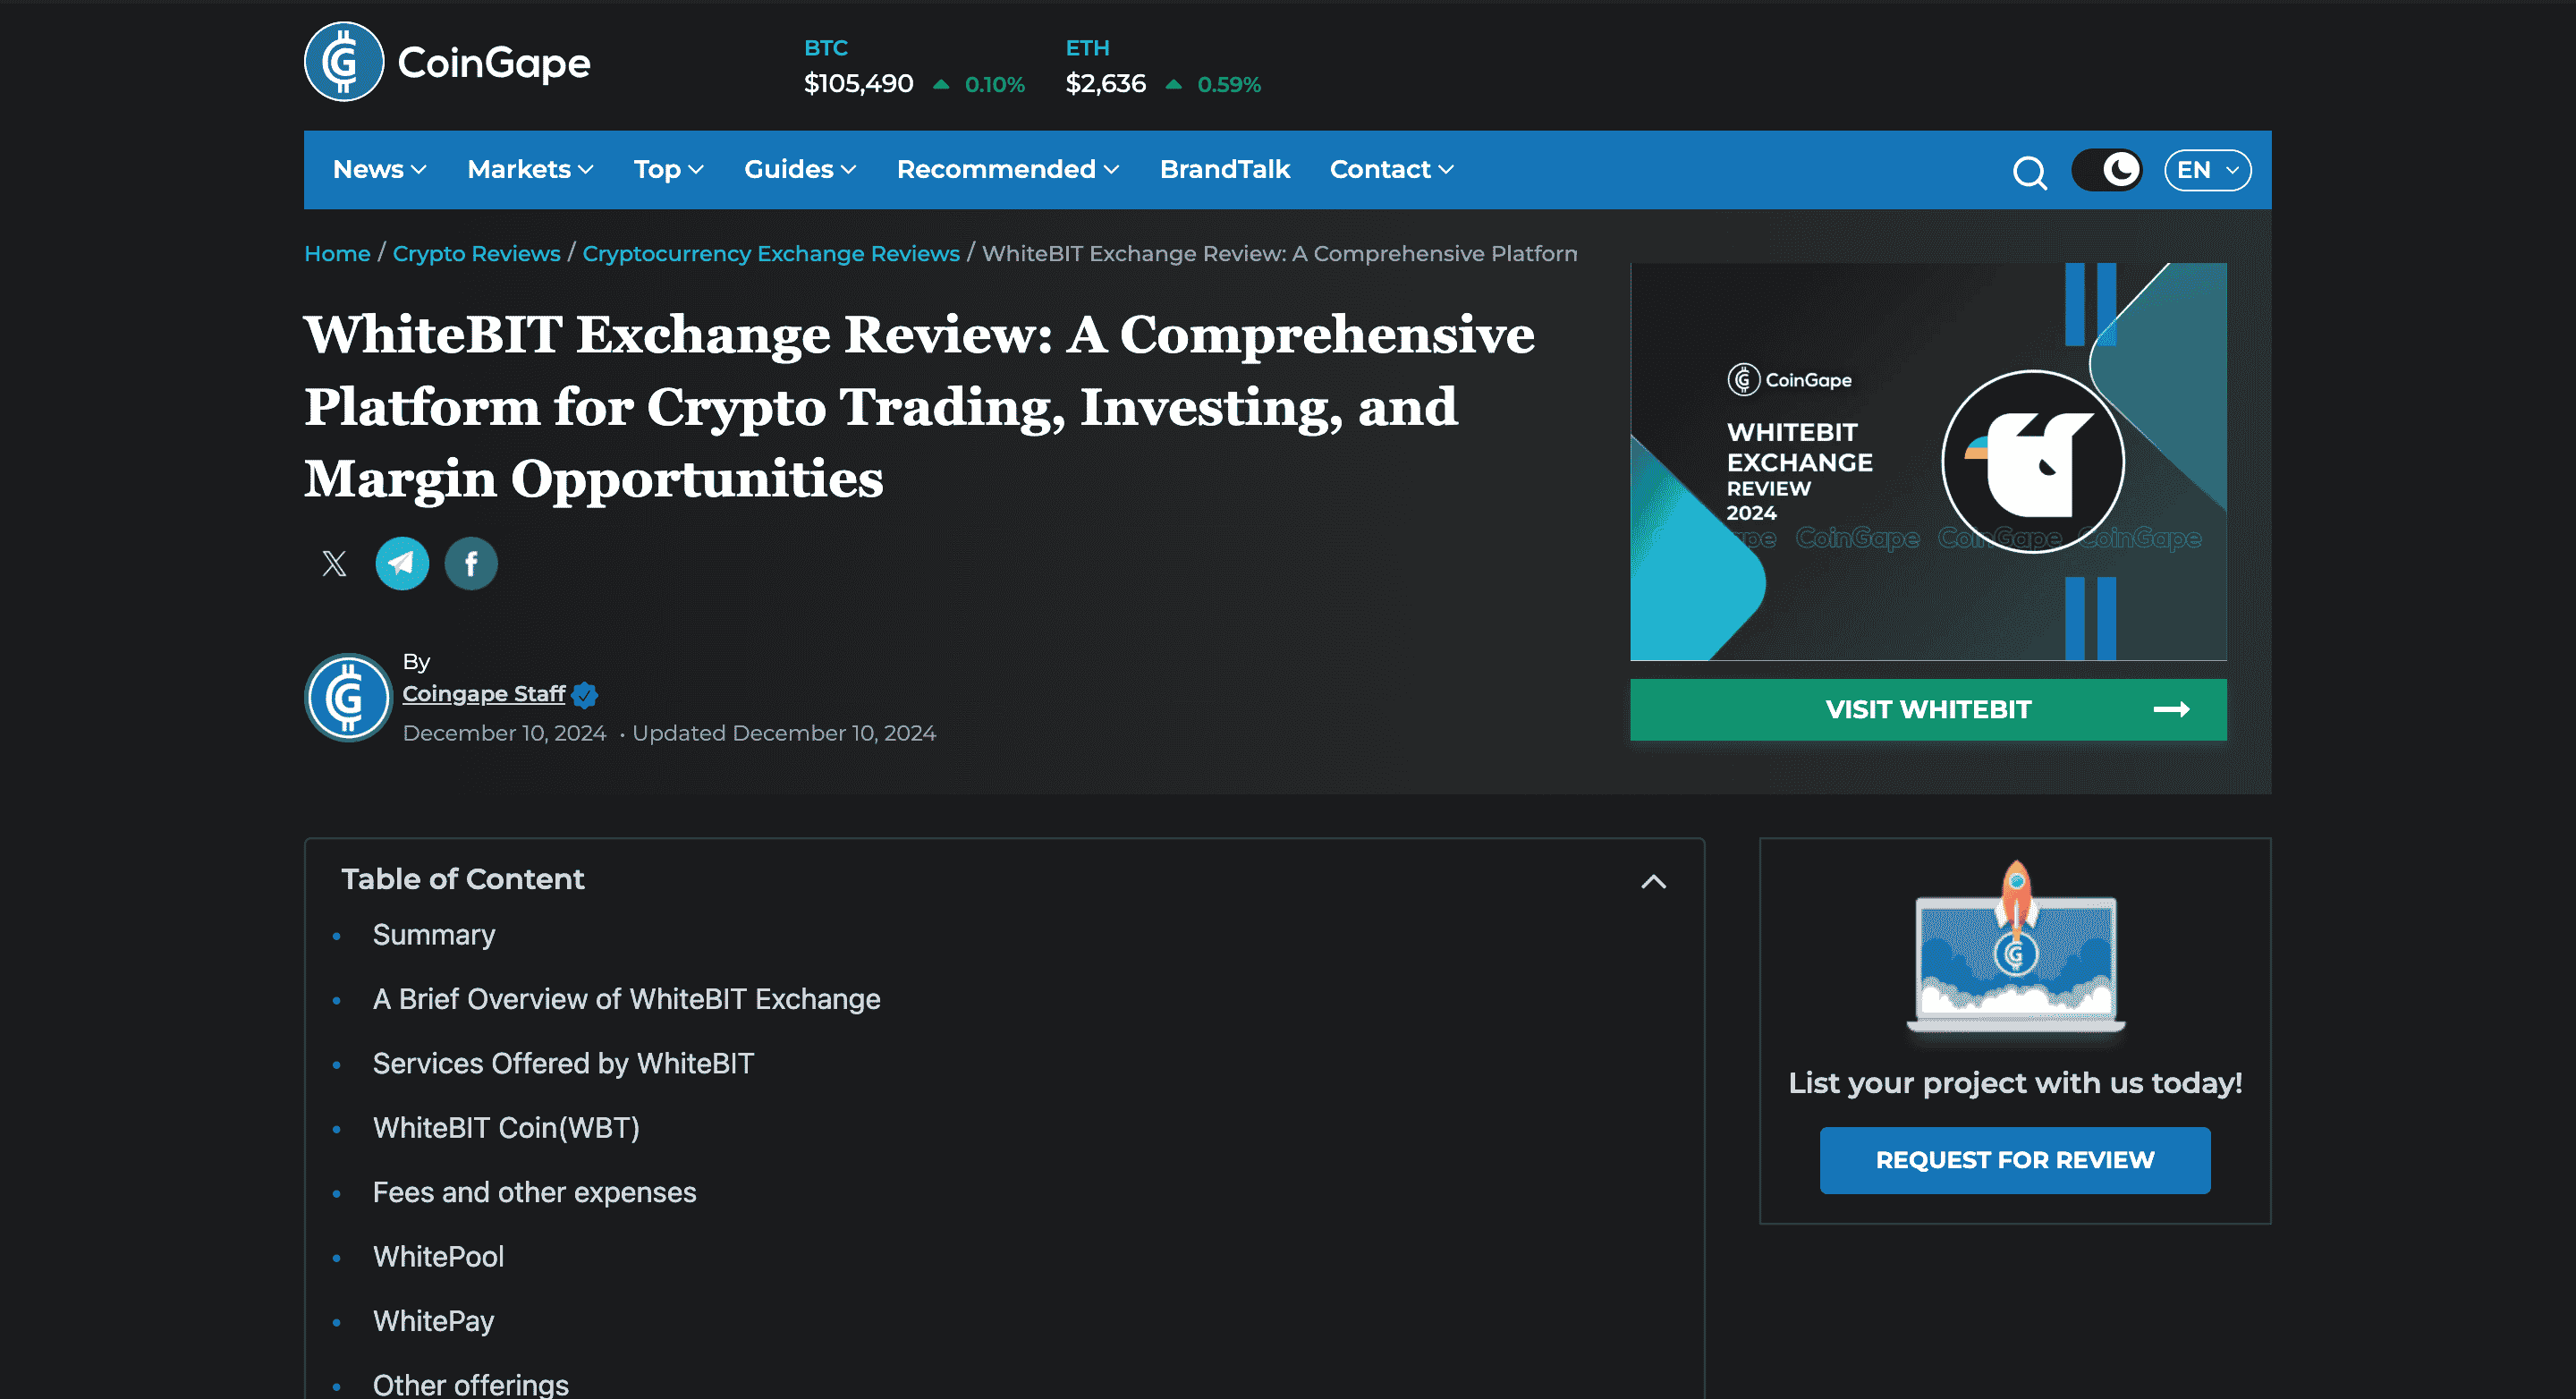2576x1399 pixels.
Task: Click the rocket laptop illustration
Action: pyautogui.click(x=2015, y=949)
